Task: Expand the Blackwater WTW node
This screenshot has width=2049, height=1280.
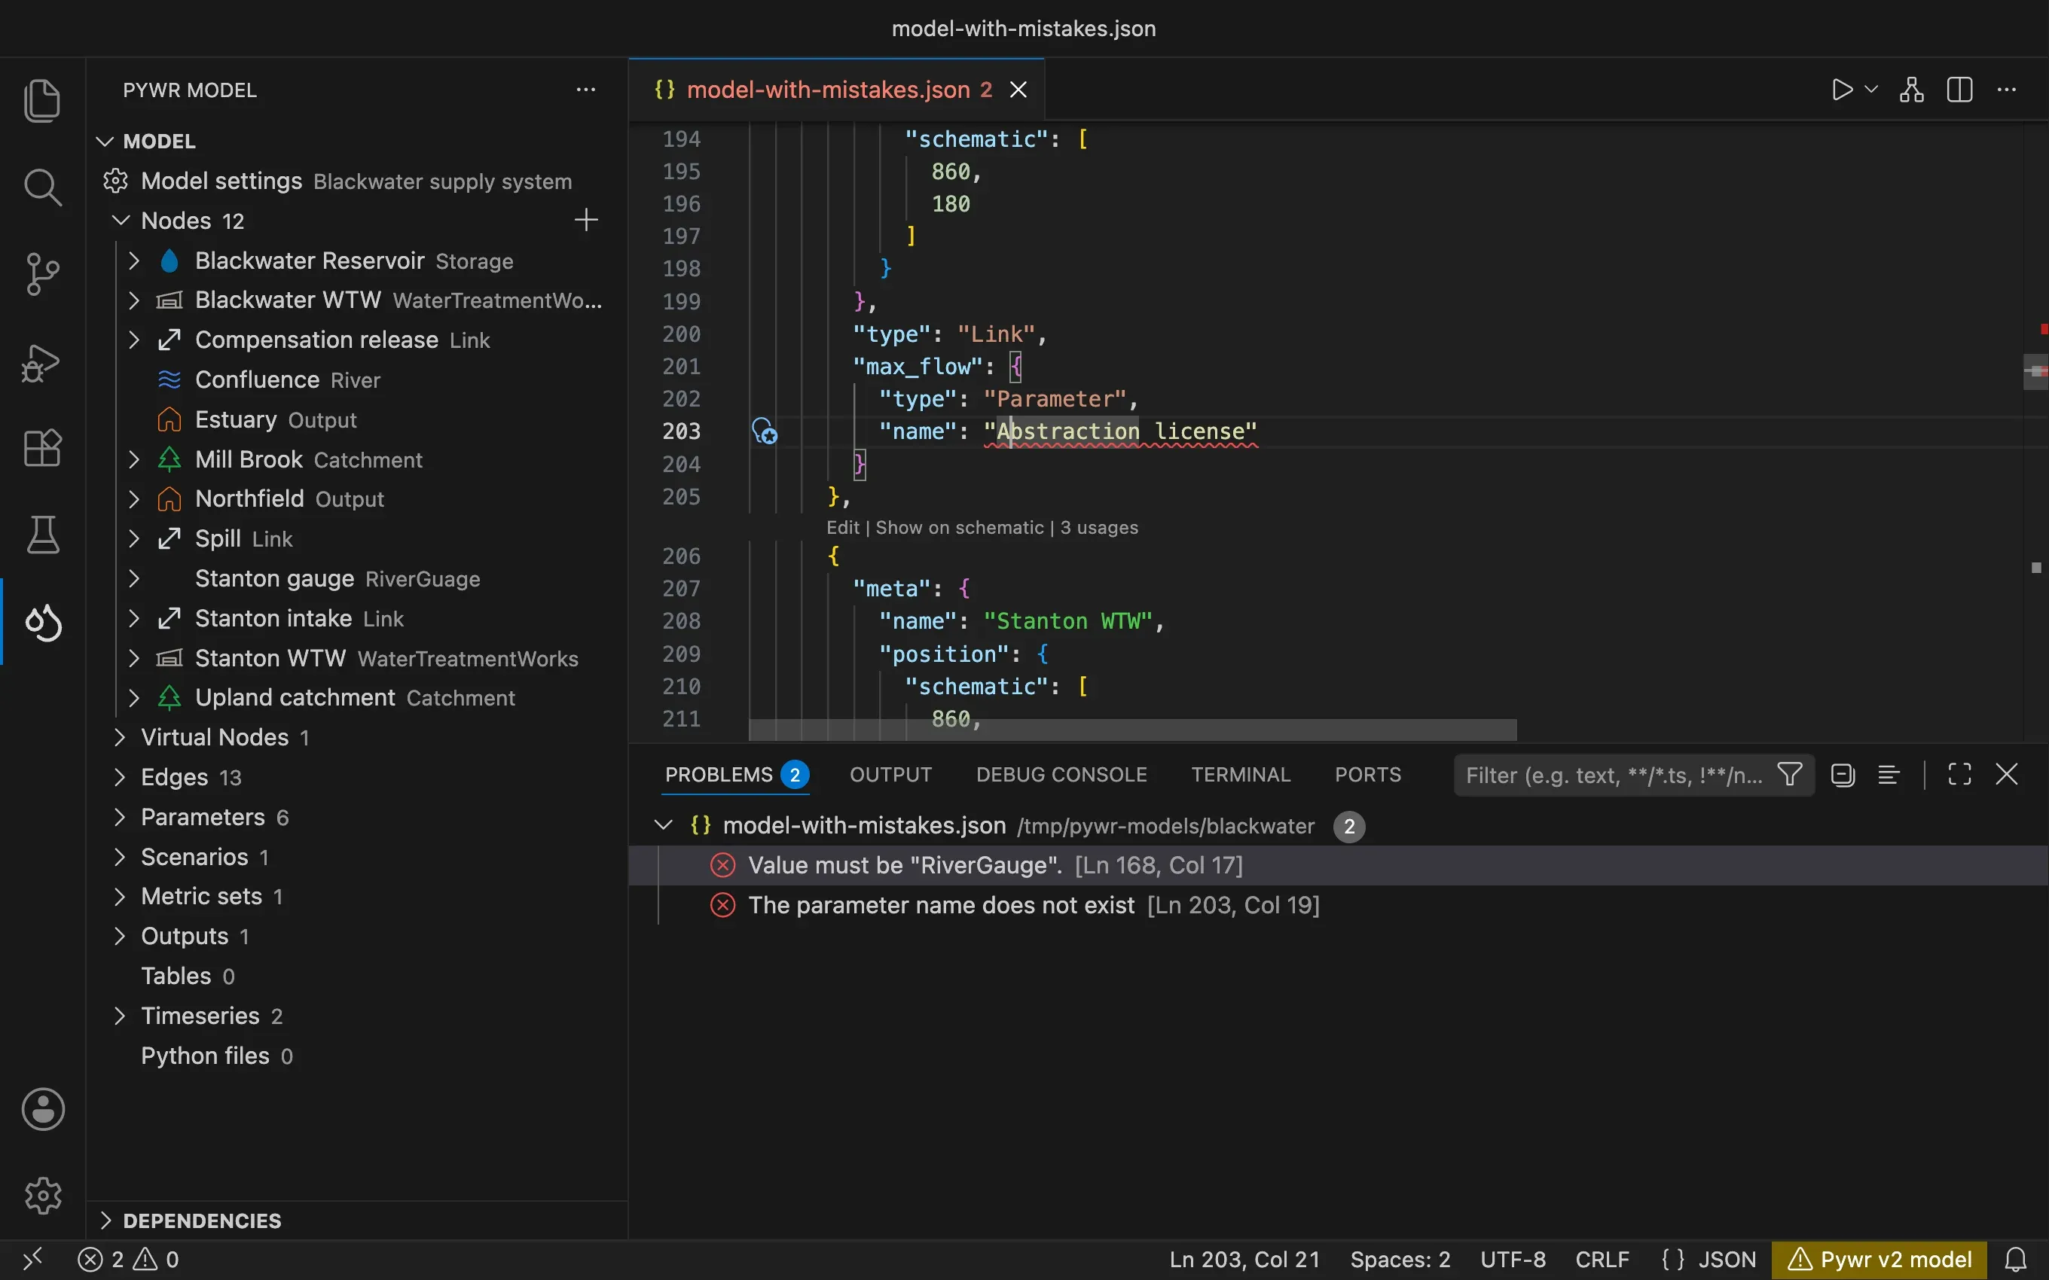Action: pyautogui.click(x=134, y=300)
